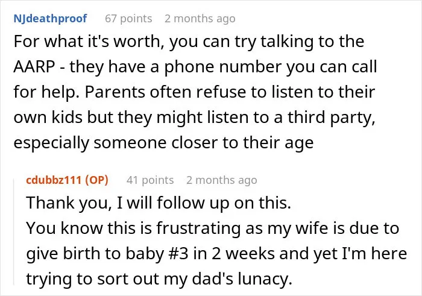
Task: Open cdubbz111 (OP) user profile
Action: pos(67,180)
